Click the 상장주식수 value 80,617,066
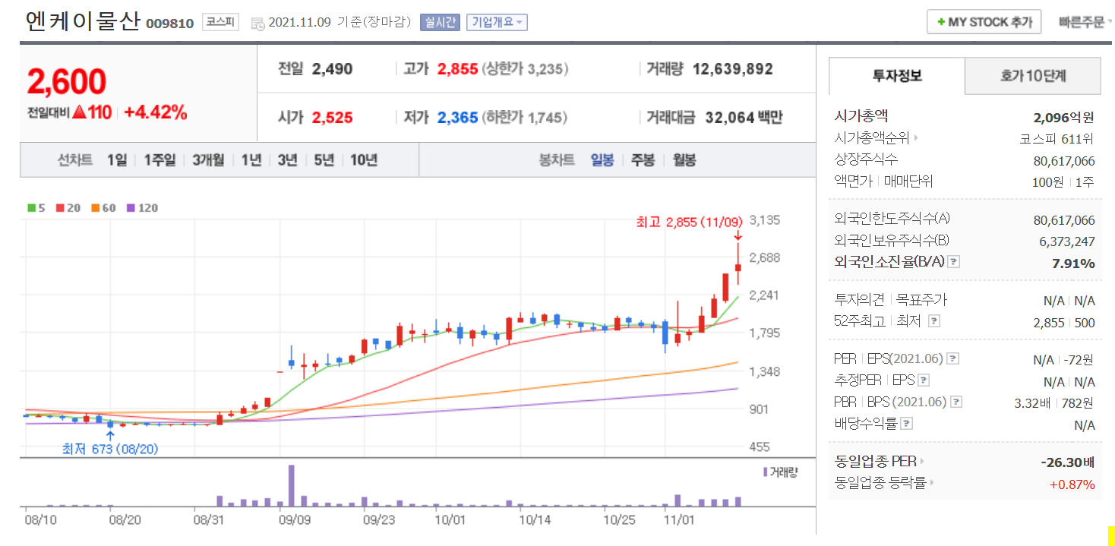The height and width of the screenshot is (546, 1115). pos(1064,160)
